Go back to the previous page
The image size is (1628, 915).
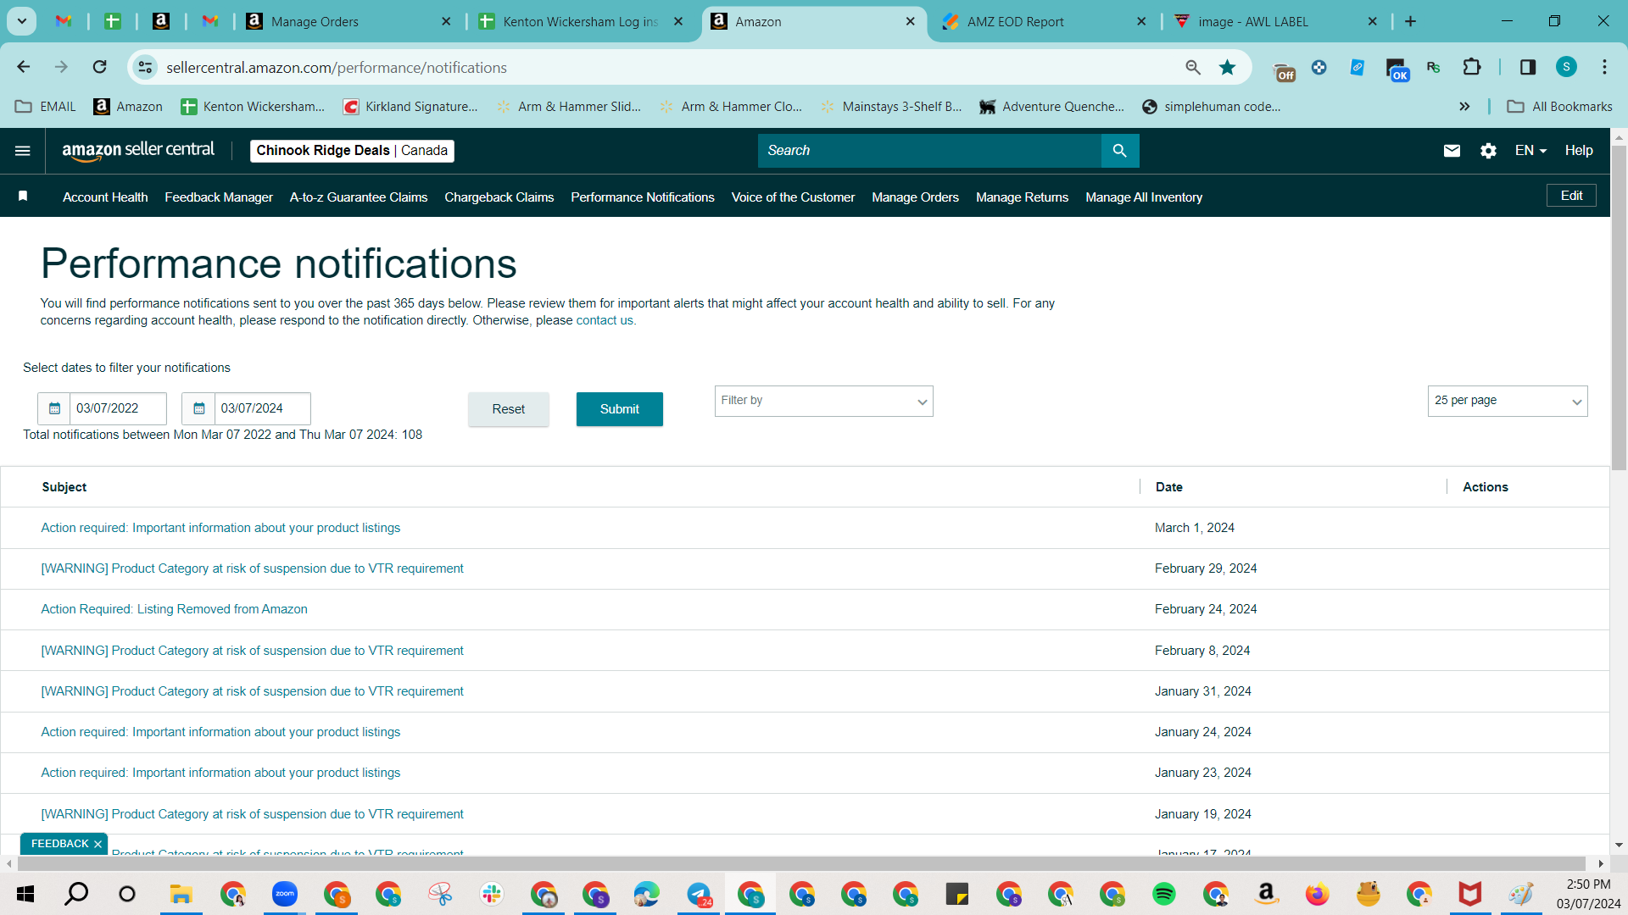point(24,67)
